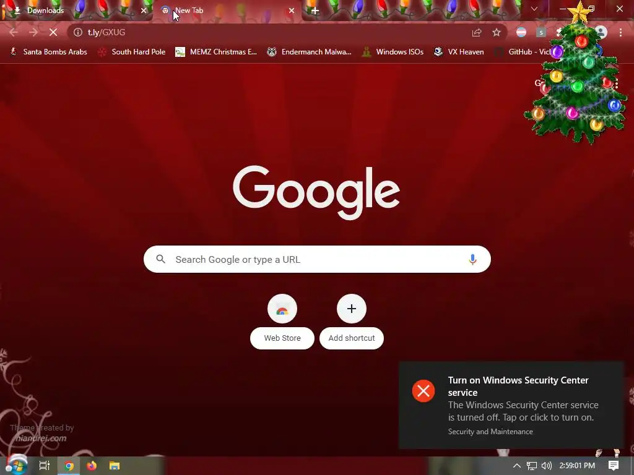Viewport: 634px width, 475px height.
Task: Share this page icon
Action: tap(477, 32)
